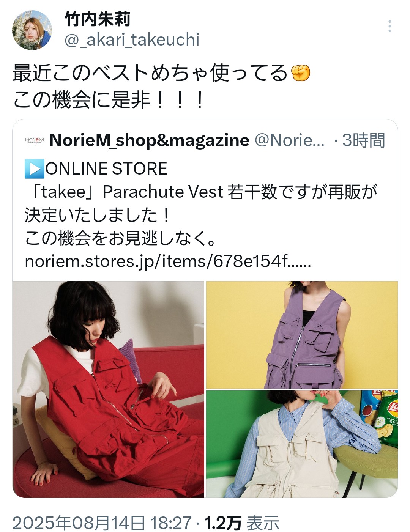410x532 pixels.
Task: Click the 3時間 quoted tweet timestamp
Action: [x=364, y=140]
